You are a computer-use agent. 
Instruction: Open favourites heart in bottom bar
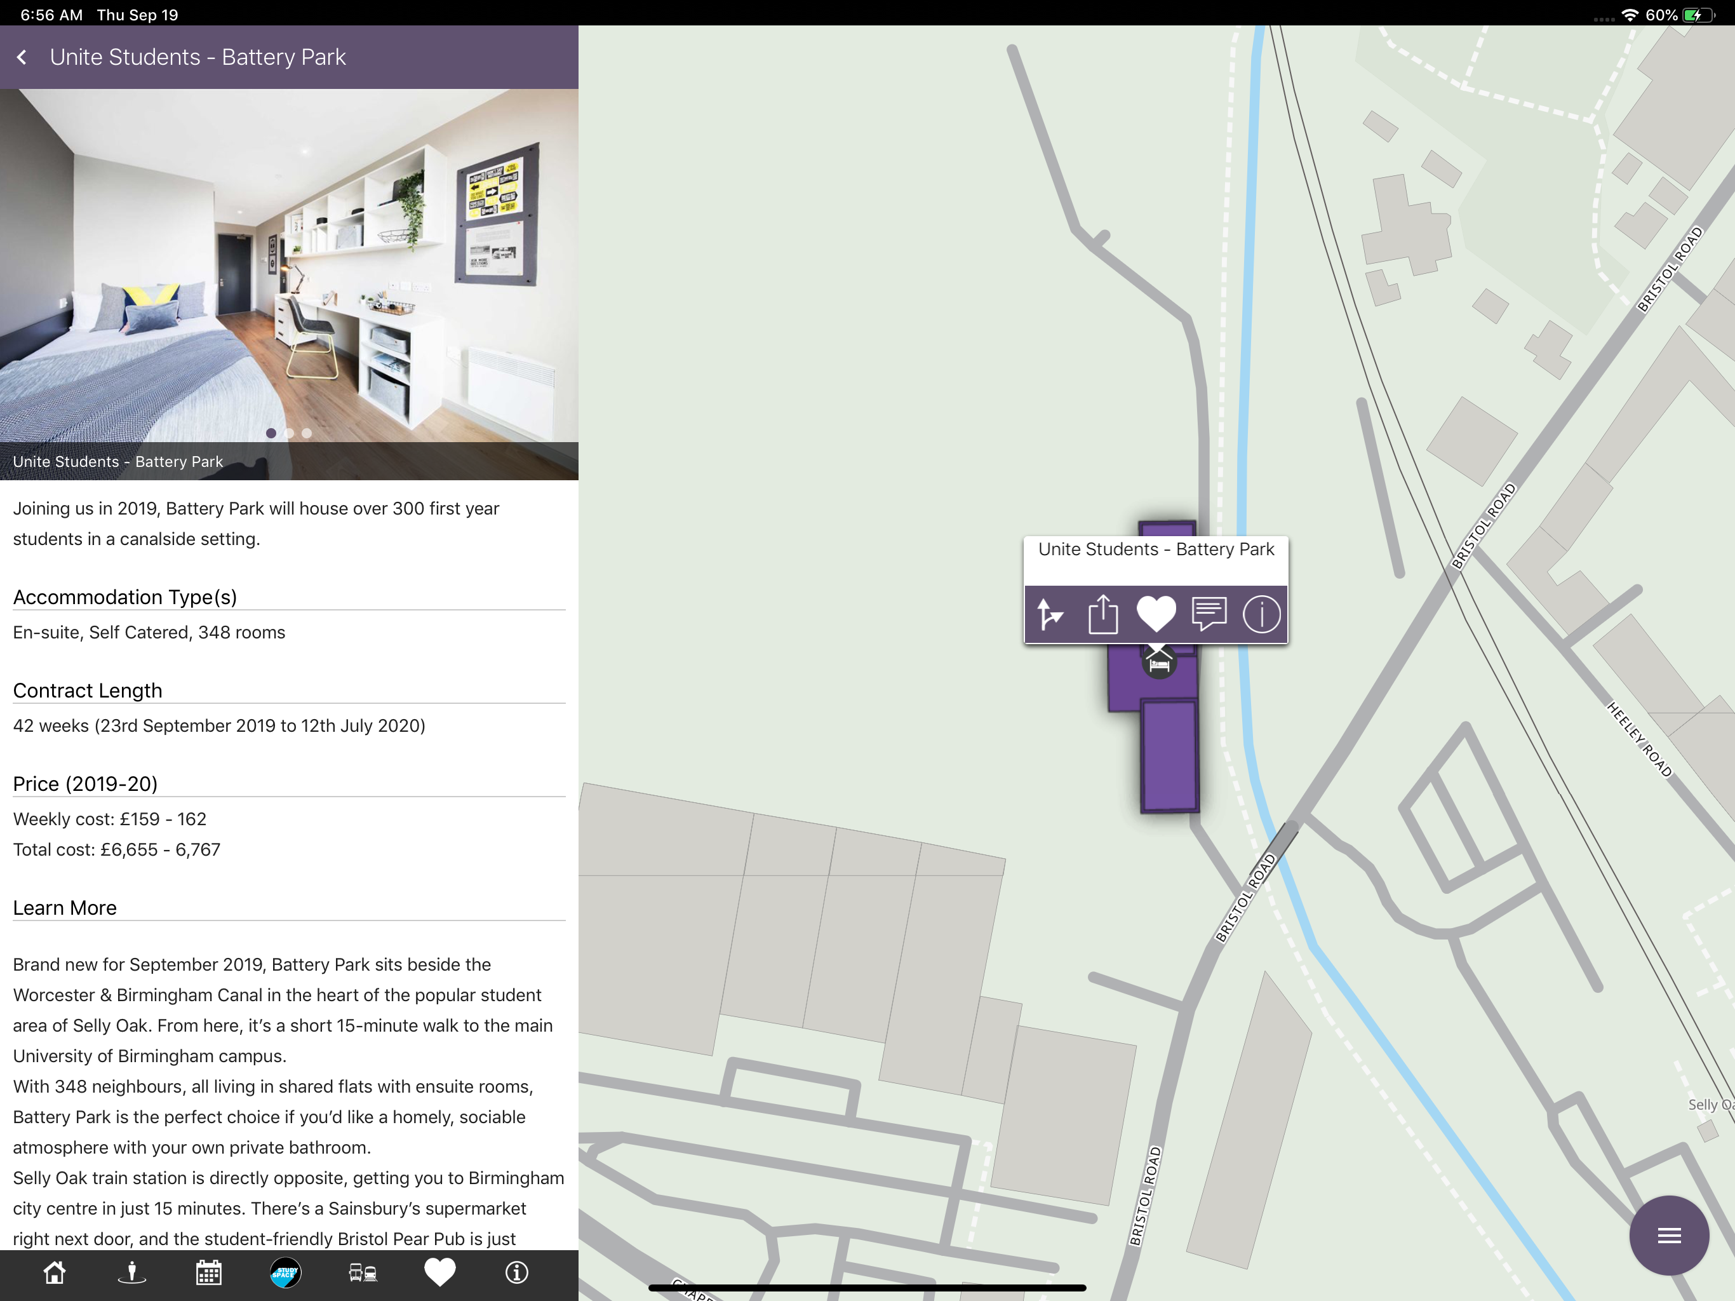[439, 1272]
